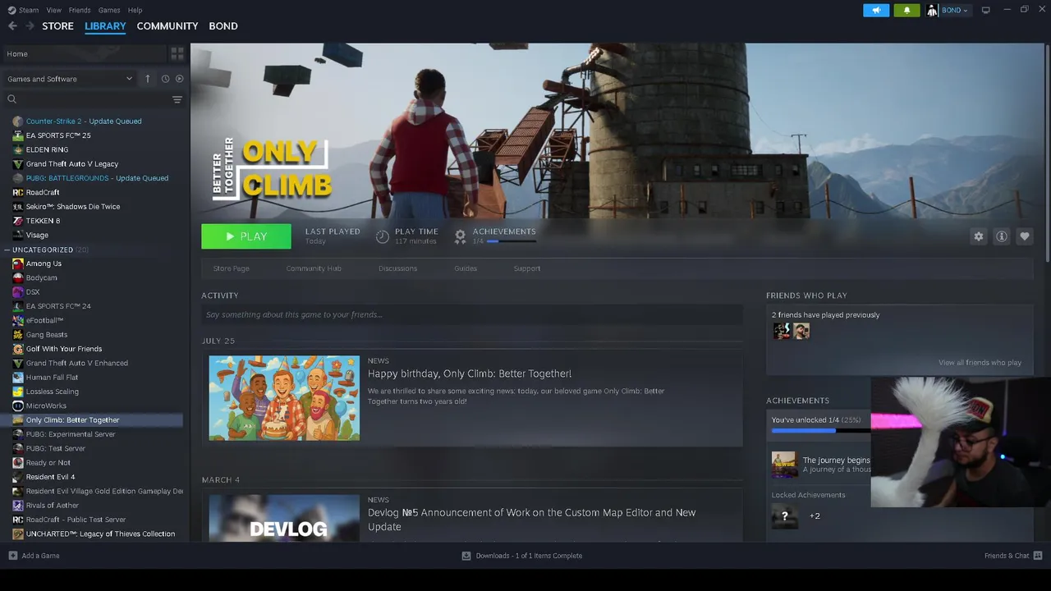The image size is (1051, 591).
Task: Collapse the Uncategorized category
Action: click(x=7, y=250)
